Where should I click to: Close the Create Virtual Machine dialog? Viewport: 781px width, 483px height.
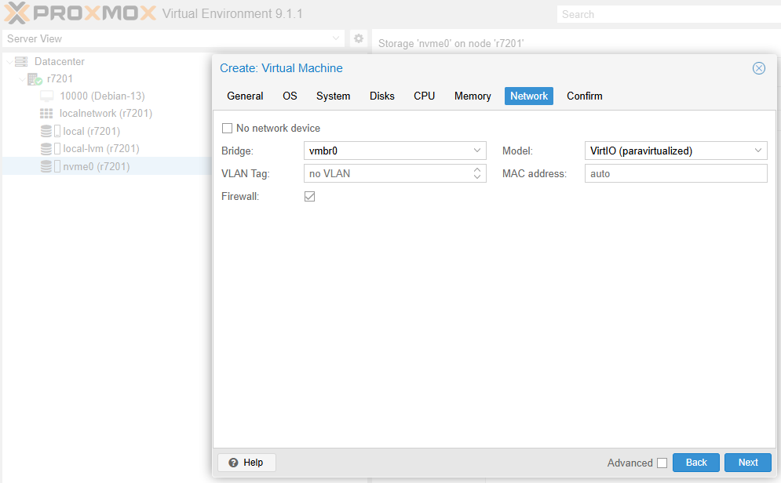coord(758,68)
